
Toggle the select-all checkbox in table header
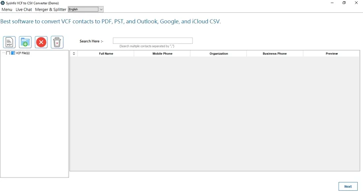click(x=73, y=54)
